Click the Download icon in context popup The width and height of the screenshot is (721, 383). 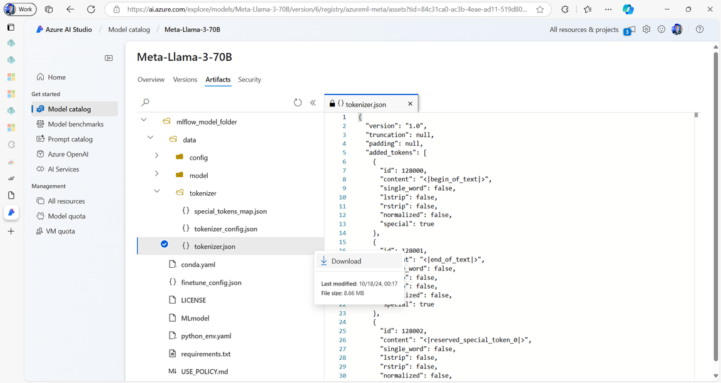[324, 261]
